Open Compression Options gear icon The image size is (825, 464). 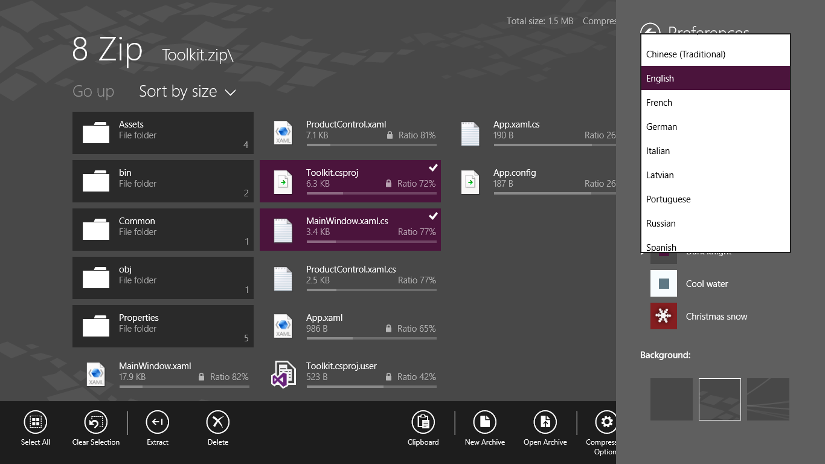click(606, 422)
